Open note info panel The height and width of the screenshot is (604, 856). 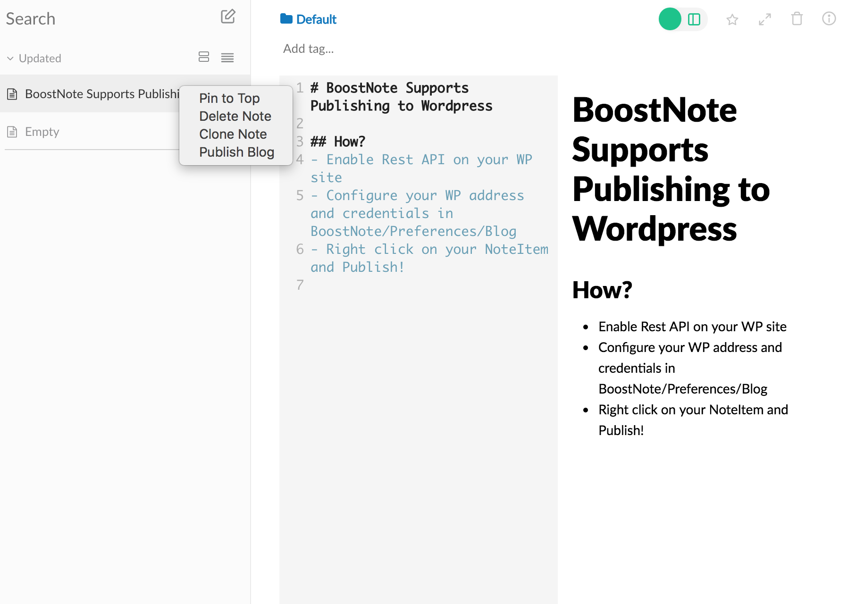[829, 19]
